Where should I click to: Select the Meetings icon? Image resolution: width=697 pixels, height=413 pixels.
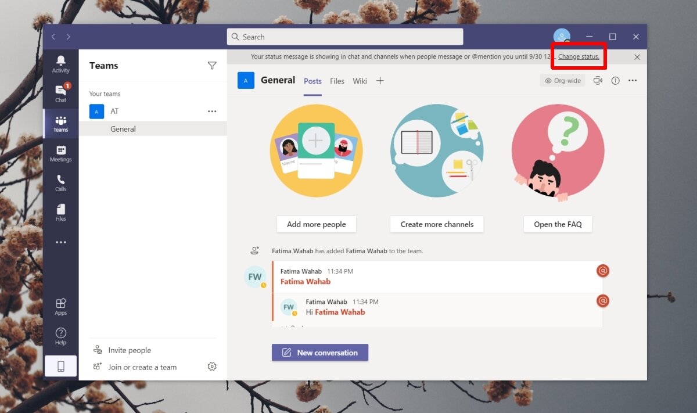[x=60, y=152]
